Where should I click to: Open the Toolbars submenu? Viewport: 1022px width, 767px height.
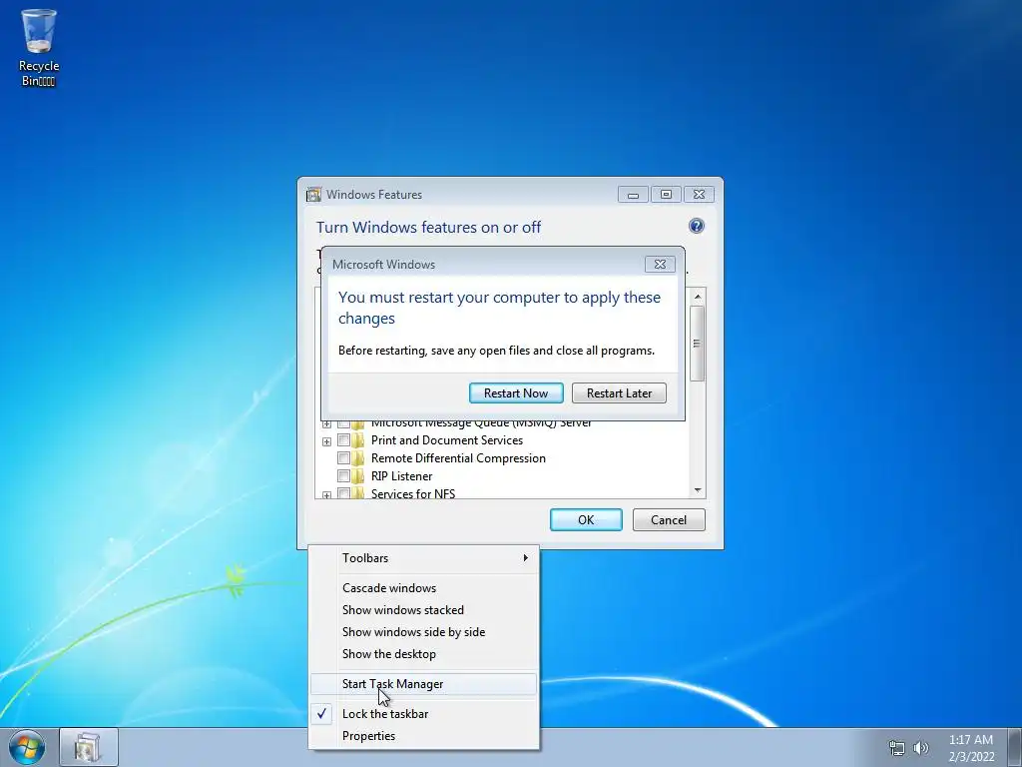(x=423, y=557)
